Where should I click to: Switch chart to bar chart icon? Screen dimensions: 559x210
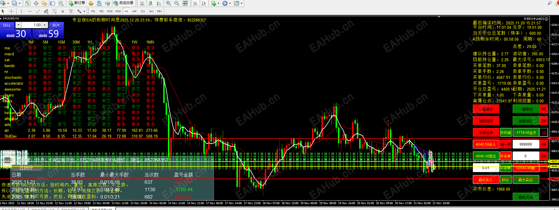pyautogui.click(x=142, y=3)
